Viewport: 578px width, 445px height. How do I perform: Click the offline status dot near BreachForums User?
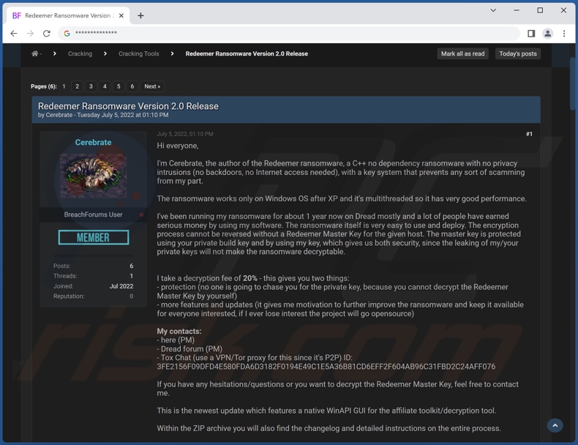(x=141, y=214)
